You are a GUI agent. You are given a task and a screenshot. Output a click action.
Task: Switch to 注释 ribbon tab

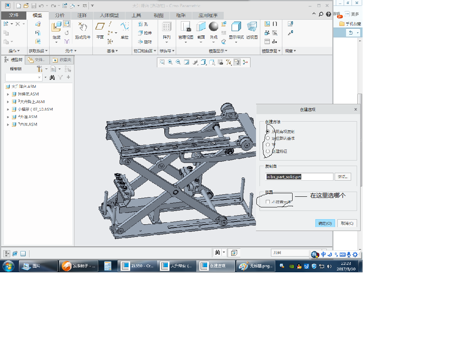pos(82,15)
